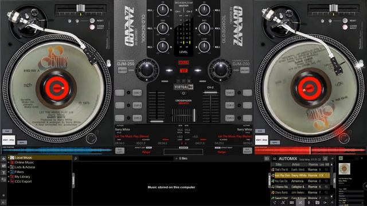Turn the left channel LOW equalizer knob

tap(163, 47)
